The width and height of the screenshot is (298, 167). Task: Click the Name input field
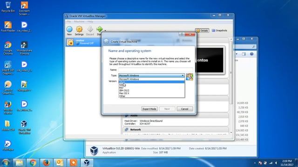pos(156,70)
